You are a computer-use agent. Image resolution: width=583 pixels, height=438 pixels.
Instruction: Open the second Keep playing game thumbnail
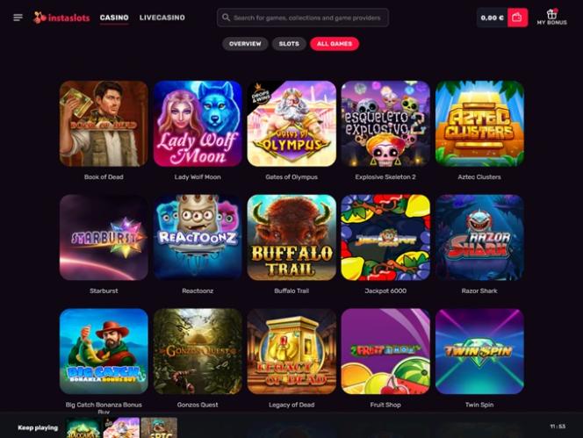pos(121,427)
